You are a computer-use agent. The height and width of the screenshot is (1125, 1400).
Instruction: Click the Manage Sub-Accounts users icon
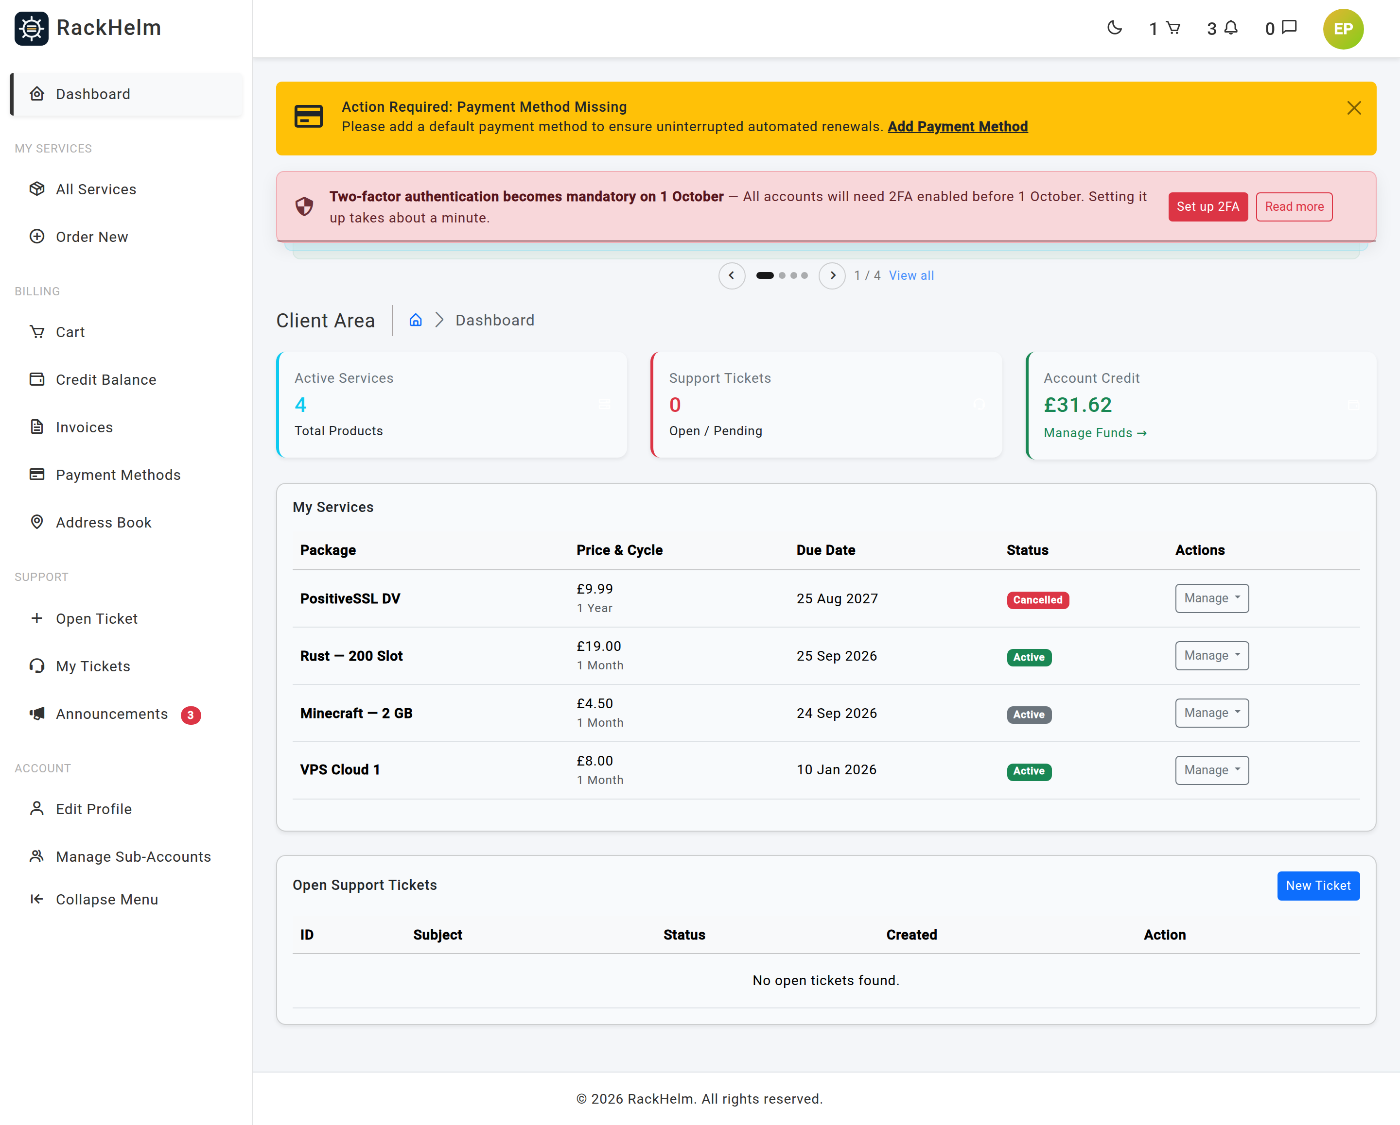coord(37,856)
